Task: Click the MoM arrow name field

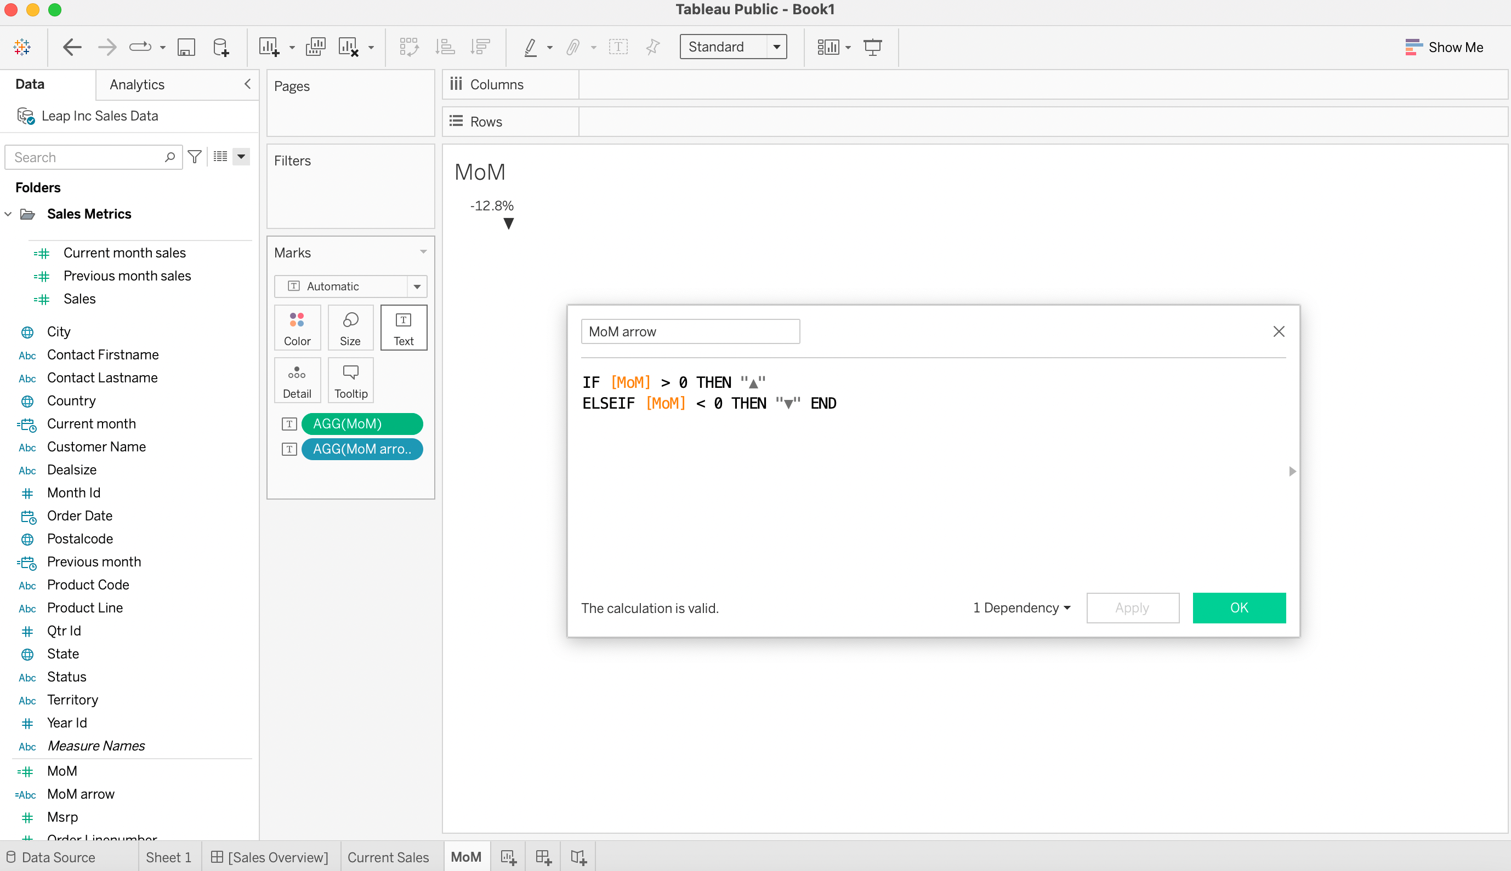Action: pyautogui.click(x=690, y=331)
